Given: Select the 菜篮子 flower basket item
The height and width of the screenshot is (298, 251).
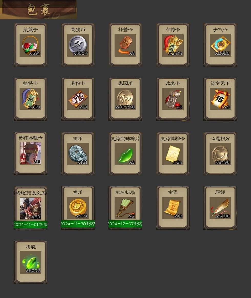Looking at the screenshot, I should click(x=30, y=45).
